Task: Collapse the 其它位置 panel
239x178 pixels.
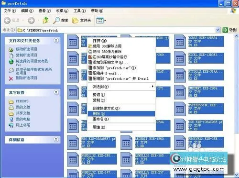Action: 56,92
